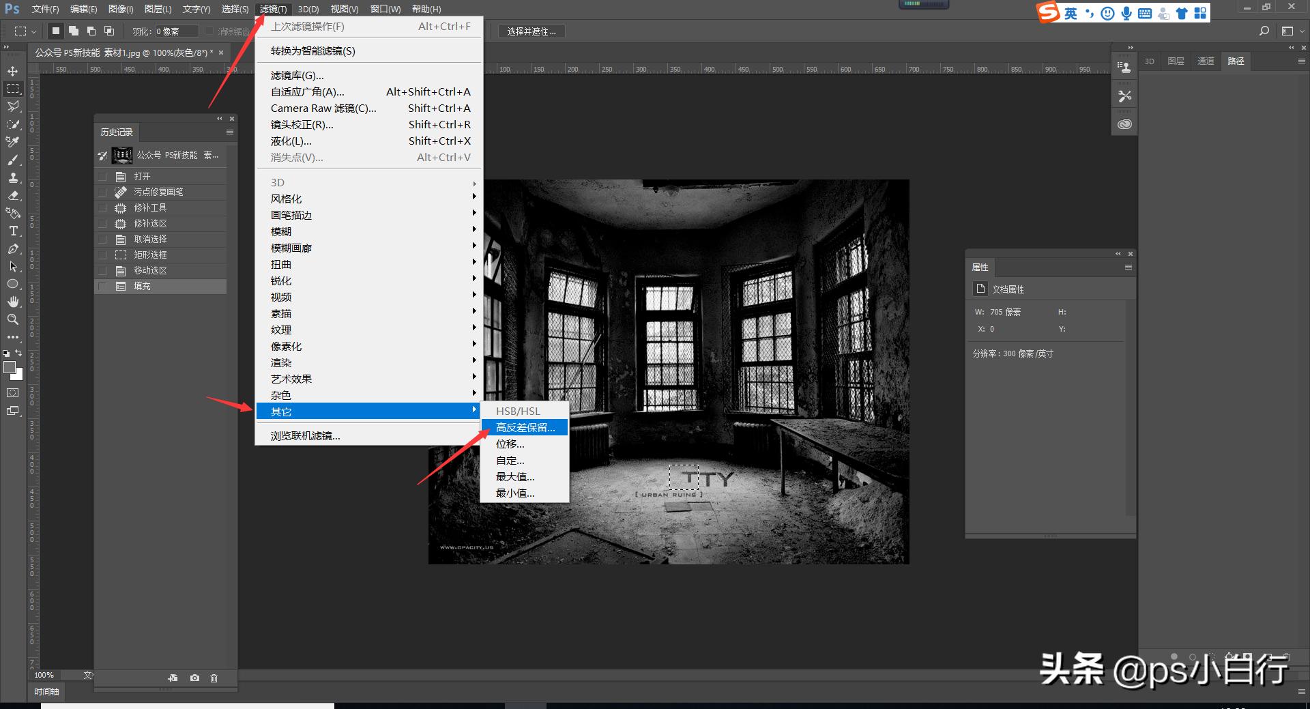Open the 历史记录 panel options menu
The height and width of the screenshot is (709, 1310).
(x=230, y=132)
